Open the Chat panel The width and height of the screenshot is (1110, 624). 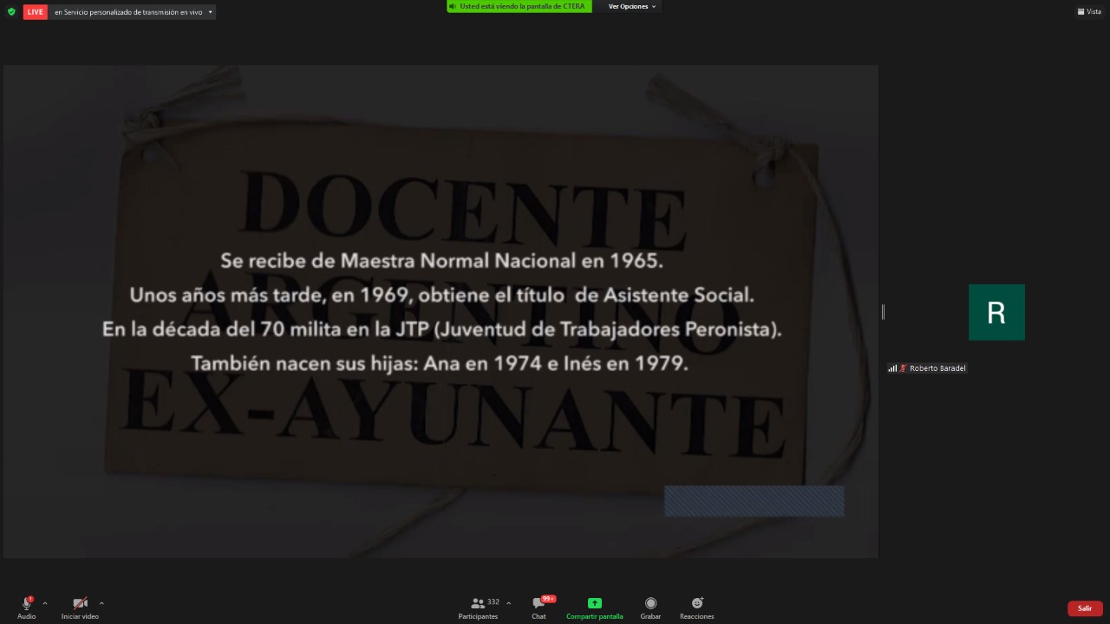[x=539, y=603]
